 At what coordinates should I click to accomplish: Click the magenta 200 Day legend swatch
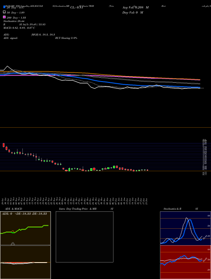4,17
